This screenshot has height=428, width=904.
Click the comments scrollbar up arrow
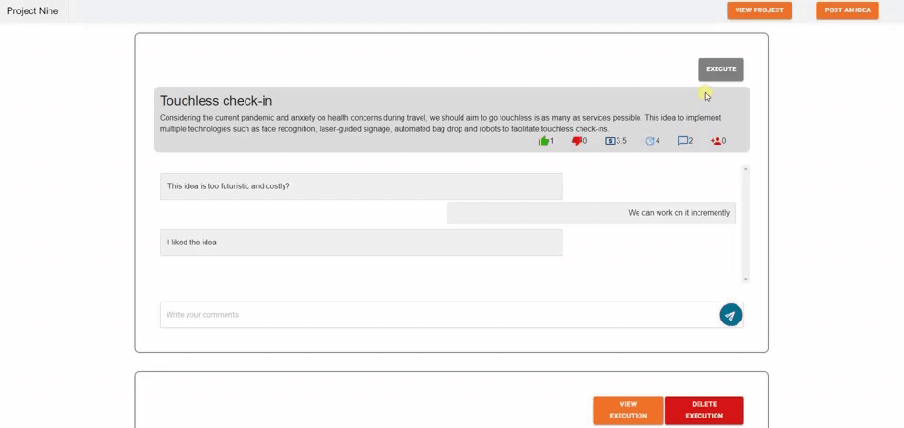745,169
